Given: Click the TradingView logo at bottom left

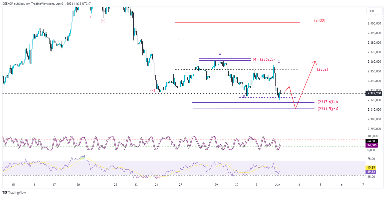Looking at the screenshot, I should click(14, 193).
